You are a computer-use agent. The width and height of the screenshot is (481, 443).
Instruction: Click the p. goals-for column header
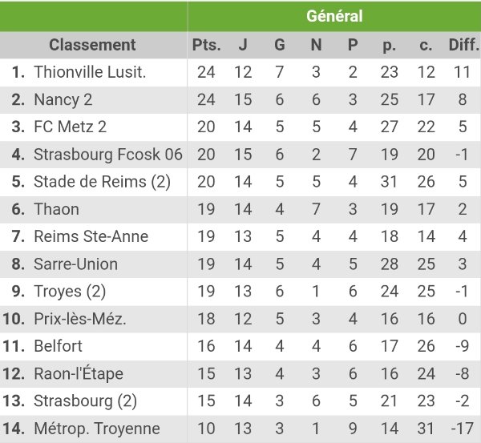pyautogui.click(x=390, y=46)
